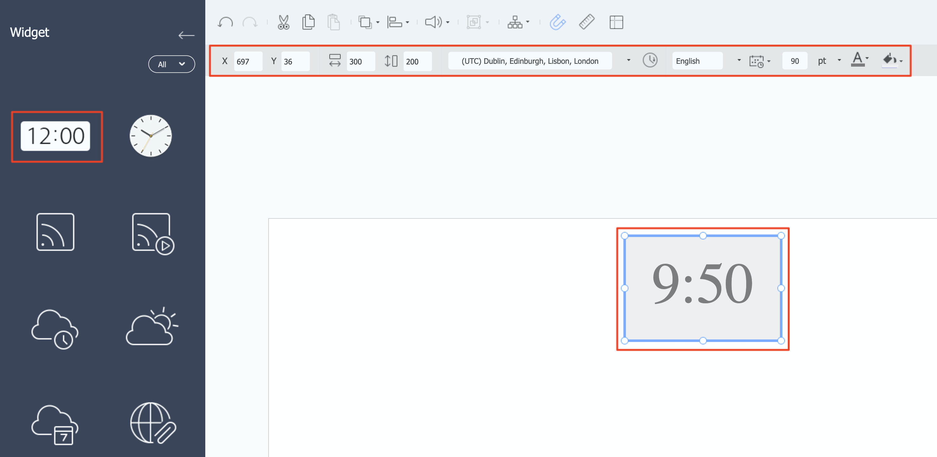The width and height of the screenshot is (937, 457).
Task: Open the layer order arrange menu
Action: point(368,23)
